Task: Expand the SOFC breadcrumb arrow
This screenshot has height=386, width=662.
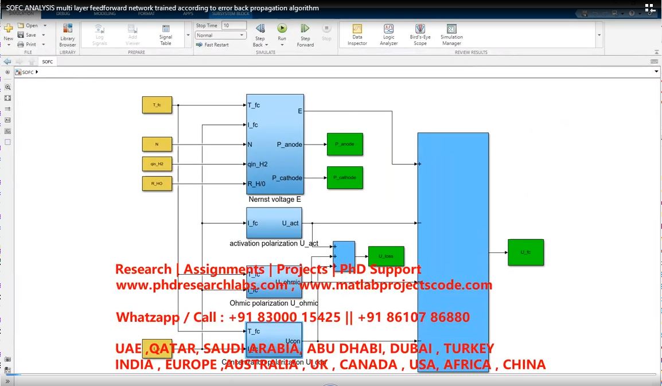Action: click(37, 72)
